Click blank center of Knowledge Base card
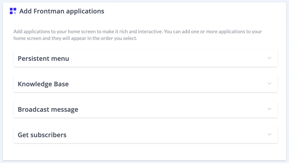The image size is (289, 163). coord(166,84)
